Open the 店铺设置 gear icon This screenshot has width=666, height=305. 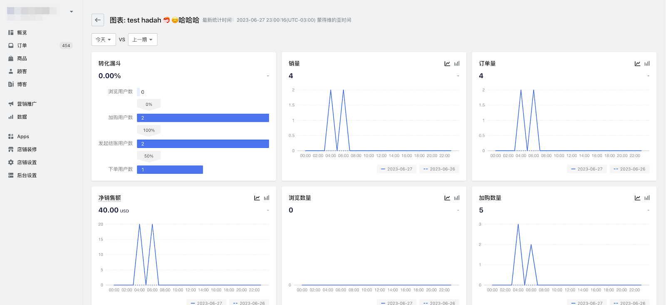point(11,162)
